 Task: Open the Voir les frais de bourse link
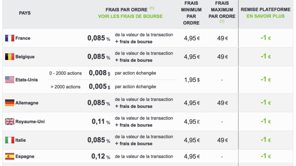(x=130, y=16)
